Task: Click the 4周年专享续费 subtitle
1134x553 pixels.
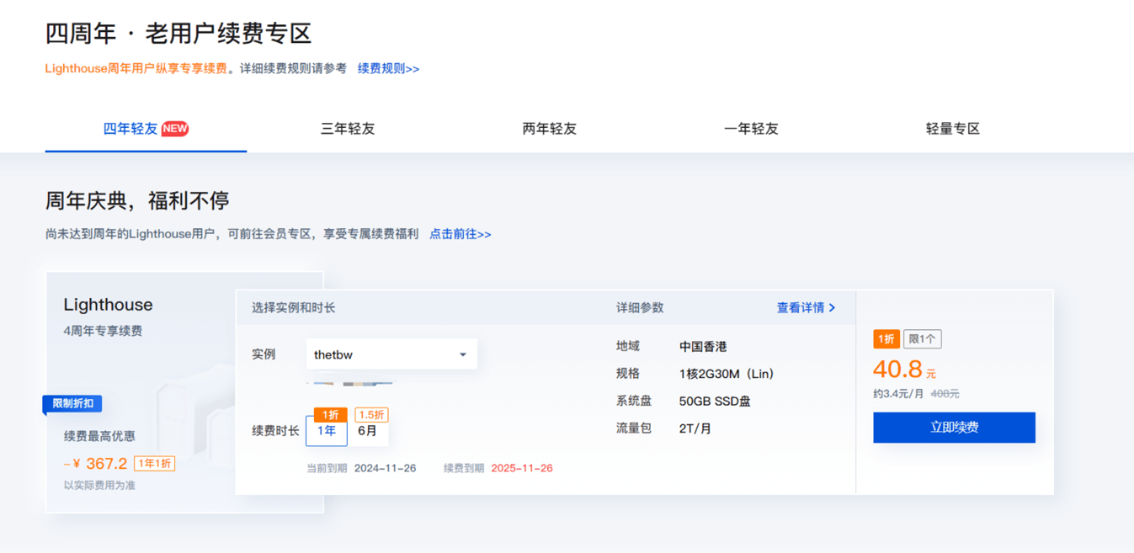Action: (x=103, y=331)
